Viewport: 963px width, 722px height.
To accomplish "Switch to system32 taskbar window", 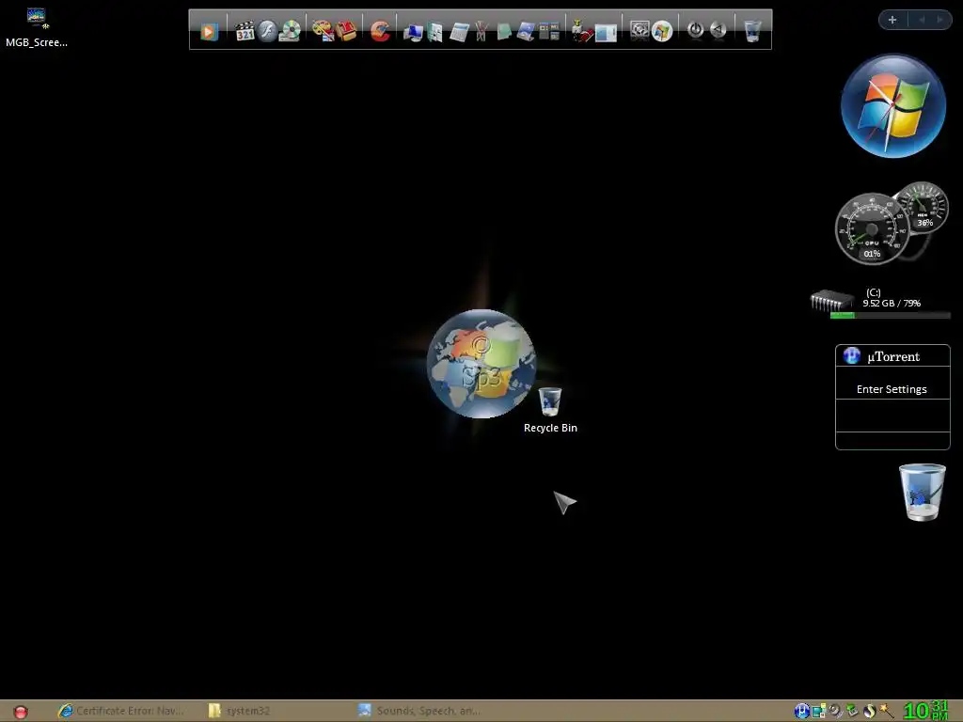I will click(241, 711).
